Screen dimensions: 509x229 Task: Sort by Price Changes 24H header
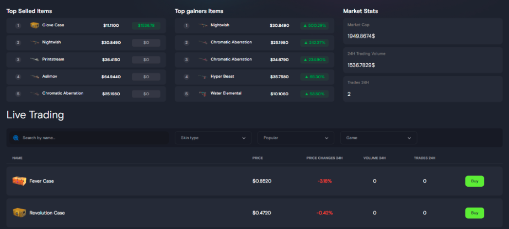pyautogui.click(x=324, y=158)
